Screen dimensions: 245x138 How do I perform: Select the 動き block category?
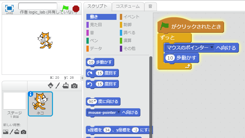(x=101, y=17)
